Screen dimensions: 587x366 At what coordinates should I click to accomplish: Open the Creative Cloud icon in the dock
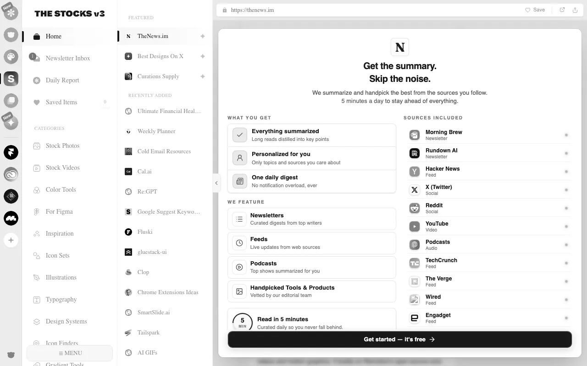click(x=11, y=174)
